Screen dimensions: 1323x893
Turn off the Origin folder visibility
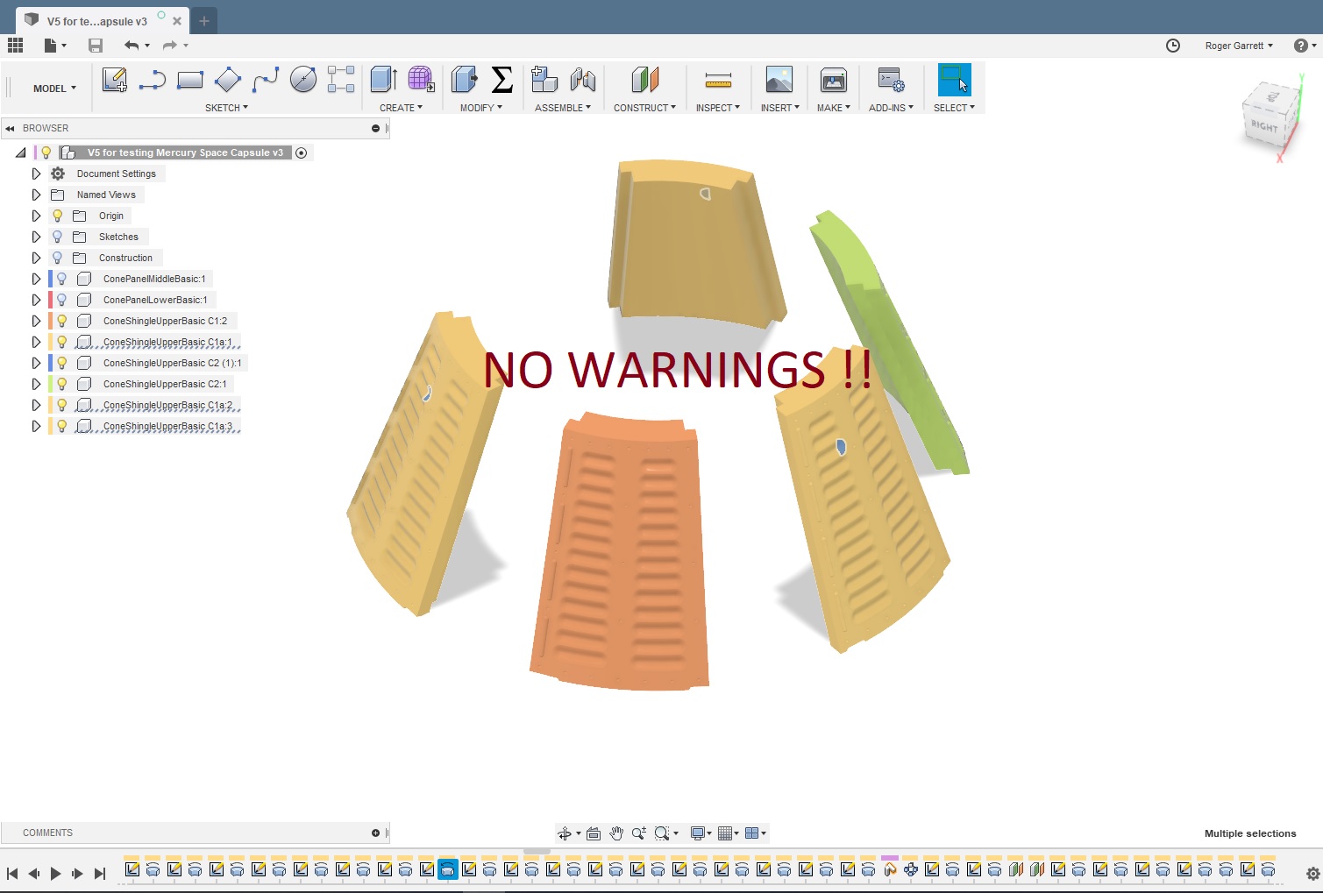click(x=56, y=216)
